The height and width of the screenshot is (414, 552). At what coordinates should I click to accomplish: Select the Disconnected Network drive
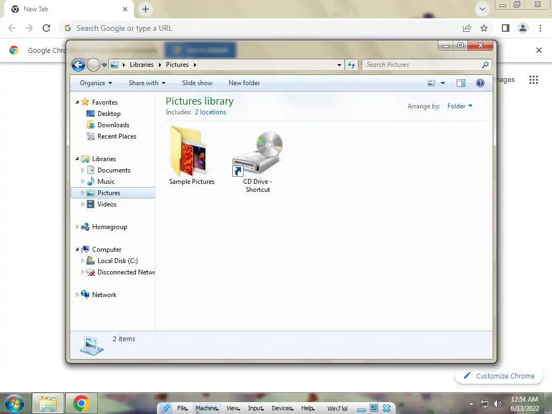[126, 272]
